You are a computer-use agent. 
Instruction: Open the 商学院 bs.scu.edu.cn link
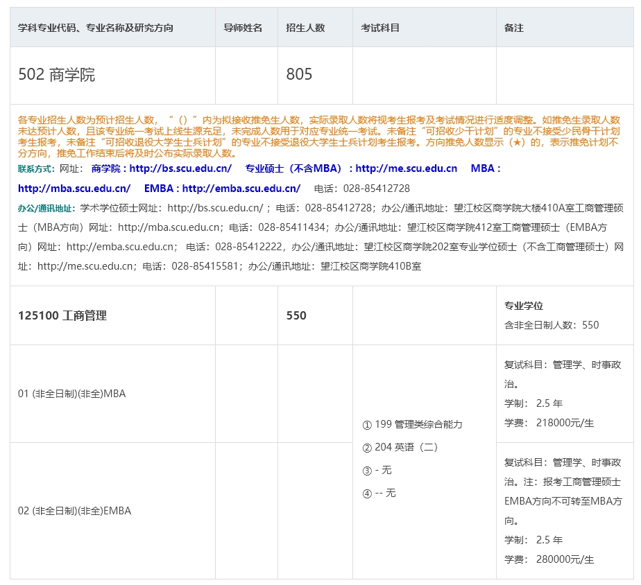(x=162, y=168)
